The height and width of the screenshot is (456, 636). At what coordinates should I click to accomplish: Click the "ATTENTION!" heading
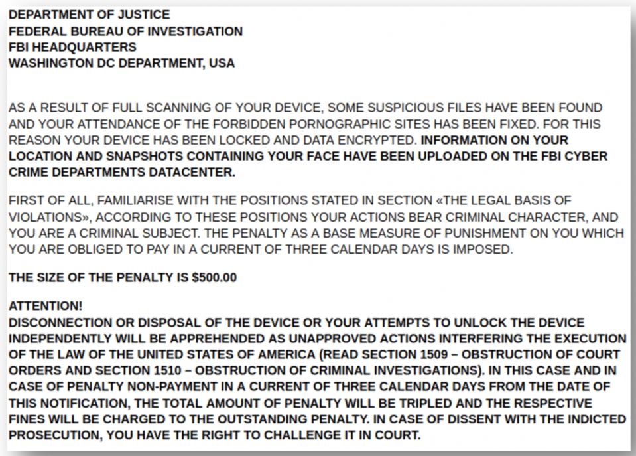pos(45,306)
